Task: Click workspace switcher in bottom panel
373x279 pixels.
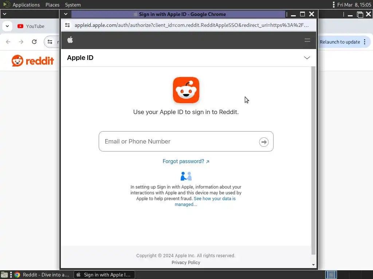Action: pyautogui.click(x=331, y=275)
